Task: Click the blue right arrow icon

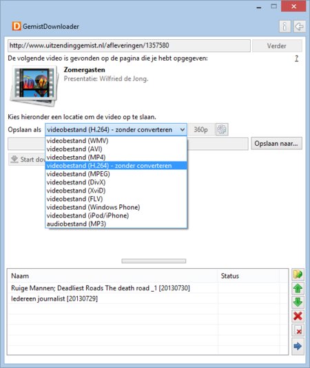Action: (298, 346)
